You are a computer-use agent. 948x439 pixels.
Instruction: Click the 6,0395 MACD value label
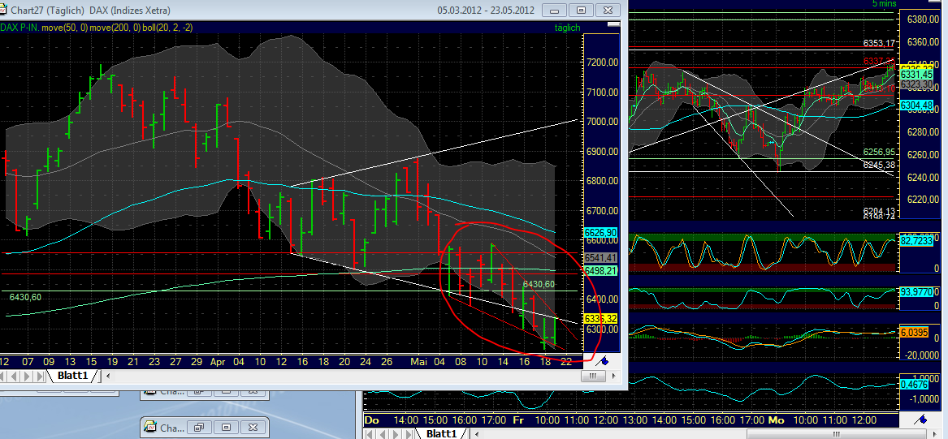(915, 333)
